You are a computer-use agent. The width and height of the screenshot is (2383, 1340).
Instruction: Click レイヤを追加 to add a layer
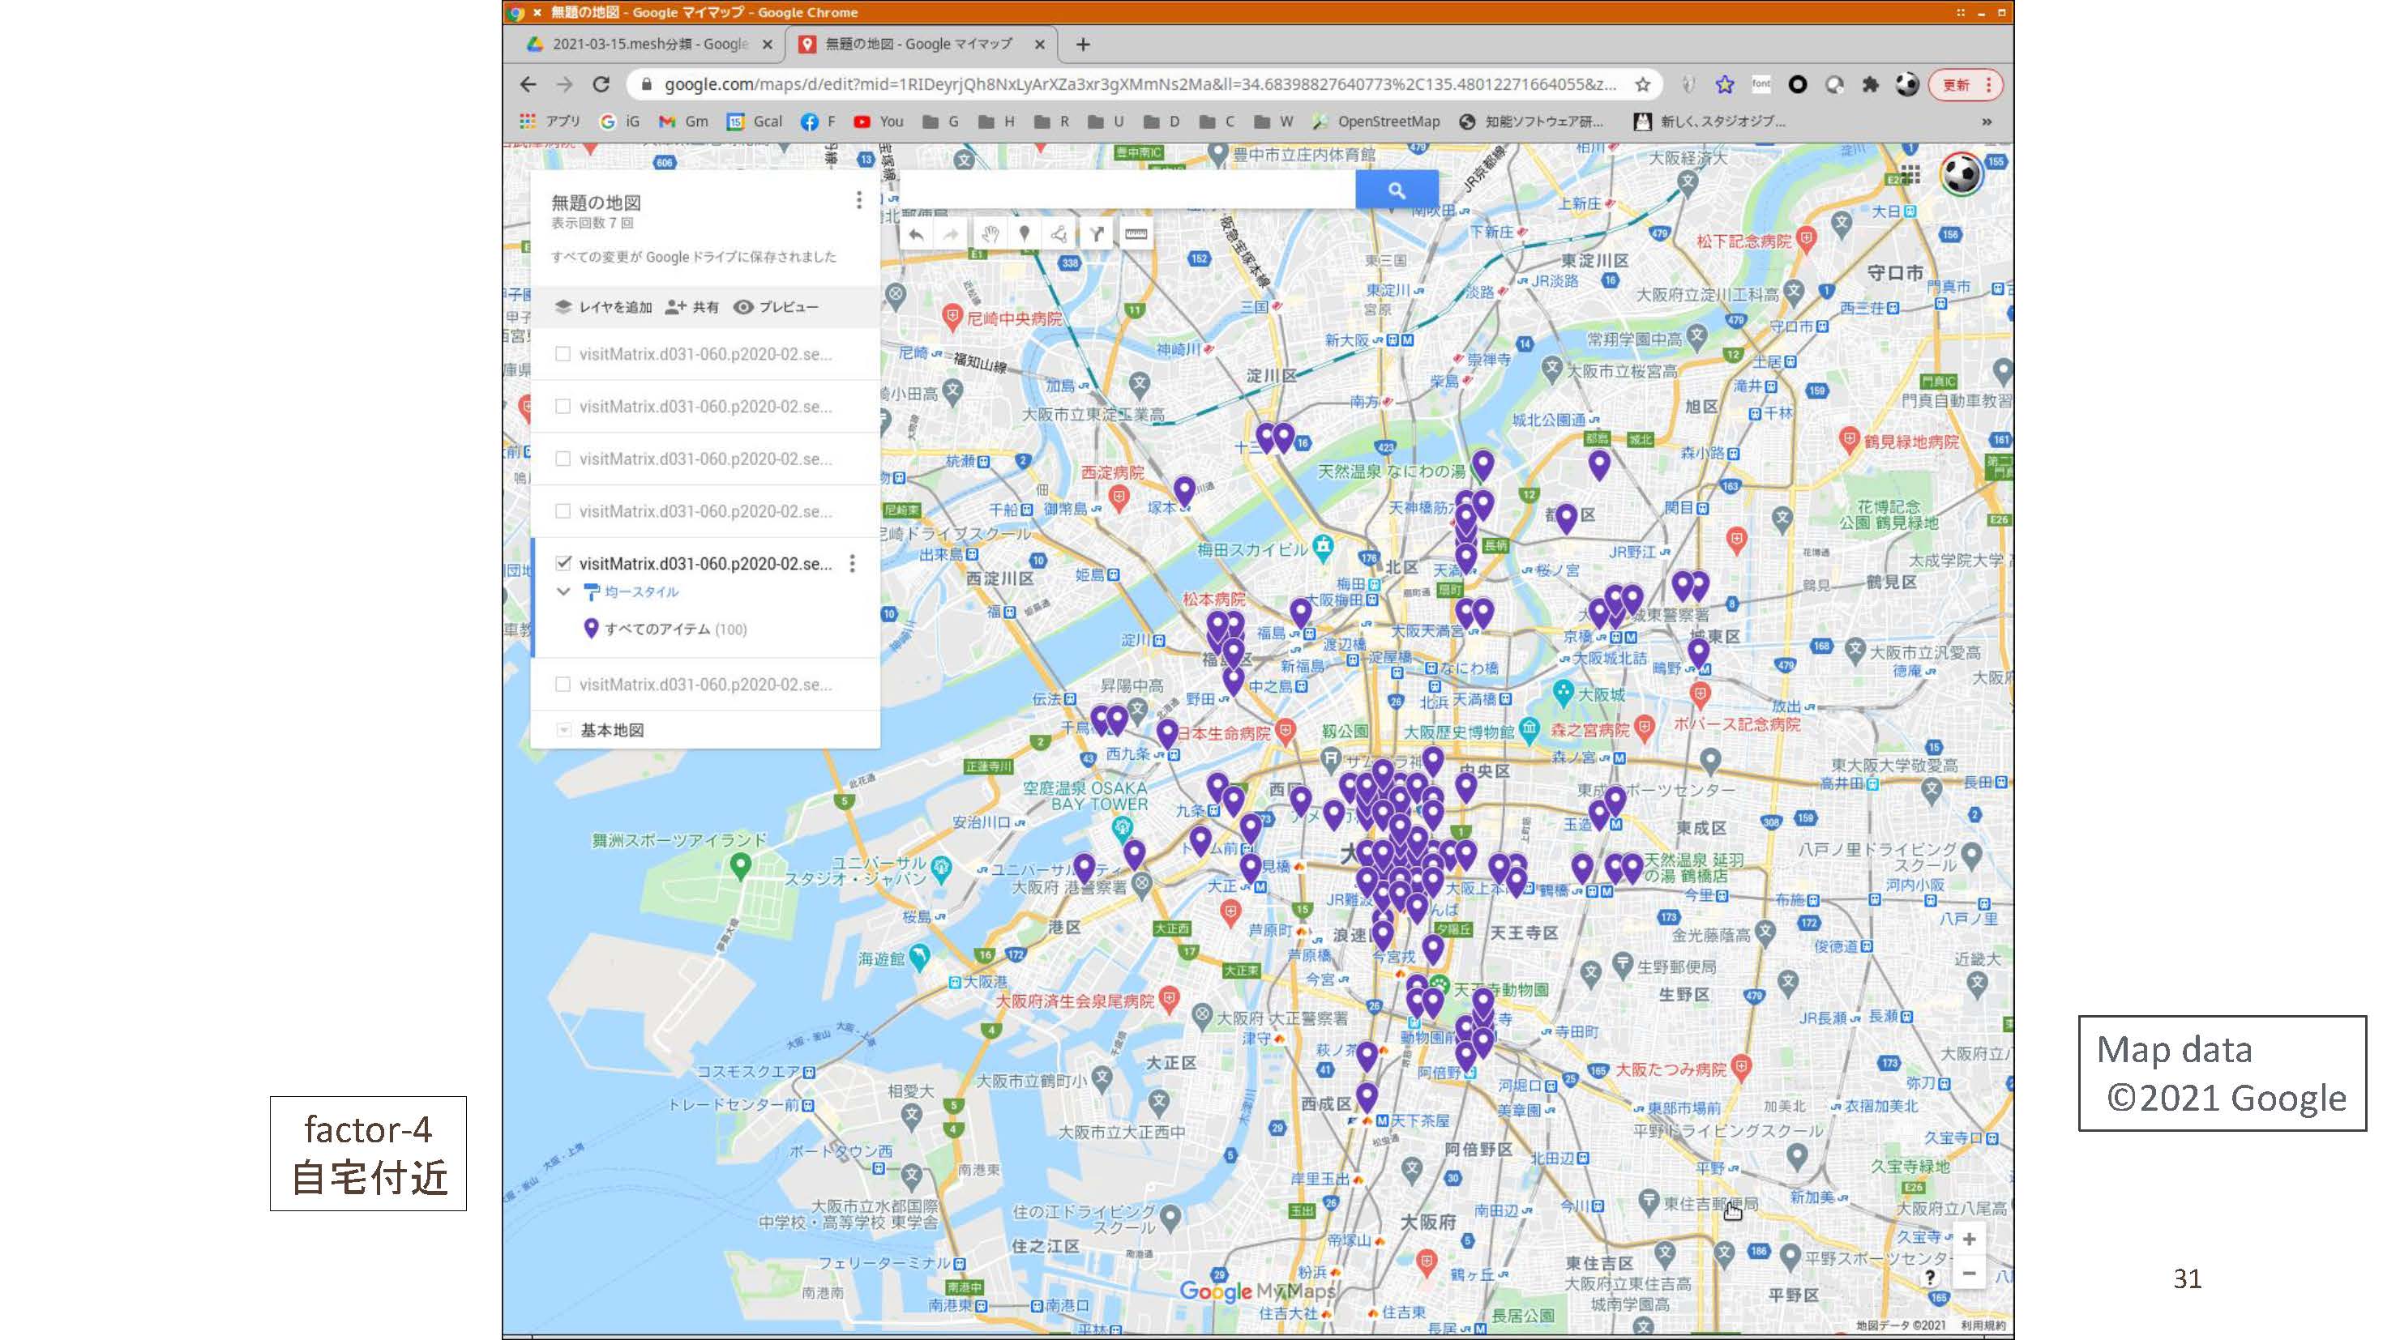tap(603, 307)
